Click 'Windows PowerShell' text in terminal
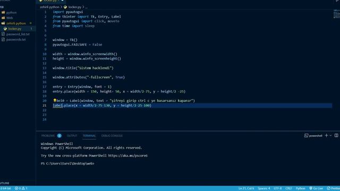340x191 pixels. pyautogui.click(x=57, y=144)
